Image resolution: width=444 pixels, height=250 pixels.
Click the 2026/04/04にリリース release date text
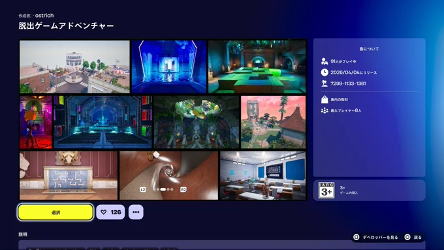point(354,72)
